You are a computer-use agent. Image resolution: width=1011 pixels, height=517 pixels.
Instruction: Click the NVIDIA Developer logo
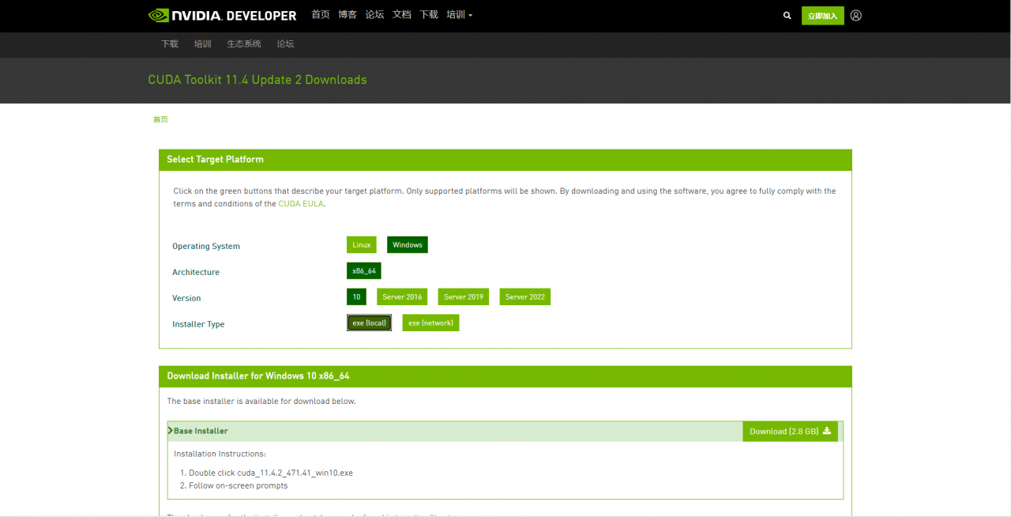[x=222, y=15]
